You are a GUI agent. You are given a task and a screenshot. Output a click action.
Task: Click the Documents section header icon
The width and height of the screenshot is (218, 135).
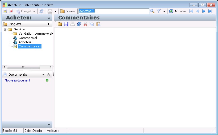click(x=5, y=74)
